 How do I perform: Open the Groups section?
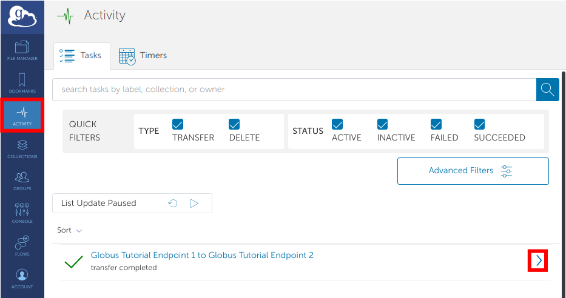[22, 181]
